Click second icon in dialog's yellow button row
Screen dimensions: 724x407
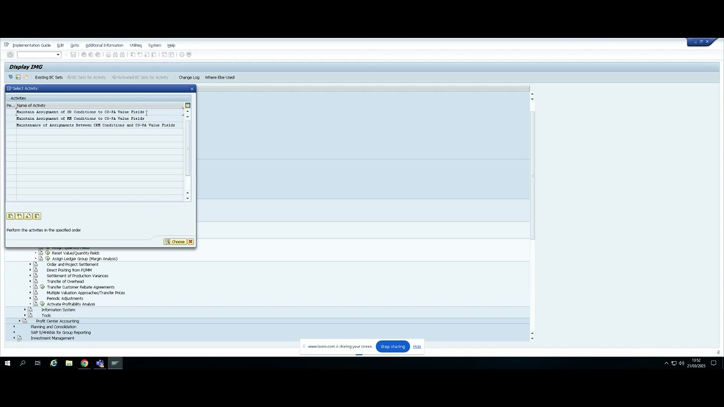[x=19, y=216]
